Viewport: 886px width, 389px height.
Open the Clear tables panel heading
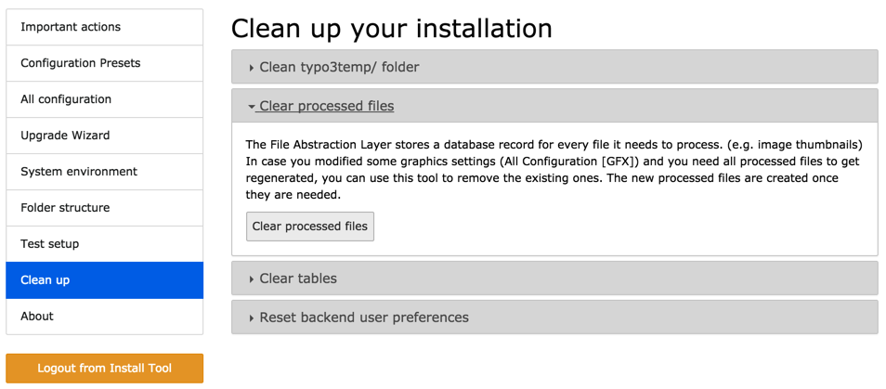pyautogui.click(x=298, y=279)
